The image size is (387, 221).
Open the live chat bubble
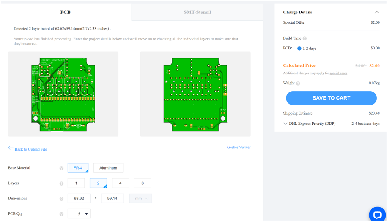coord(376,214)
